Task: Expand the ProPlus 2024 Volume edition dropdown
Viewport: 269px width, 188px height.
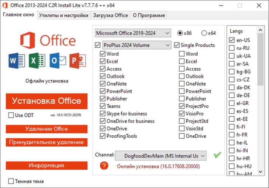Action: click(x=137, y=45)
